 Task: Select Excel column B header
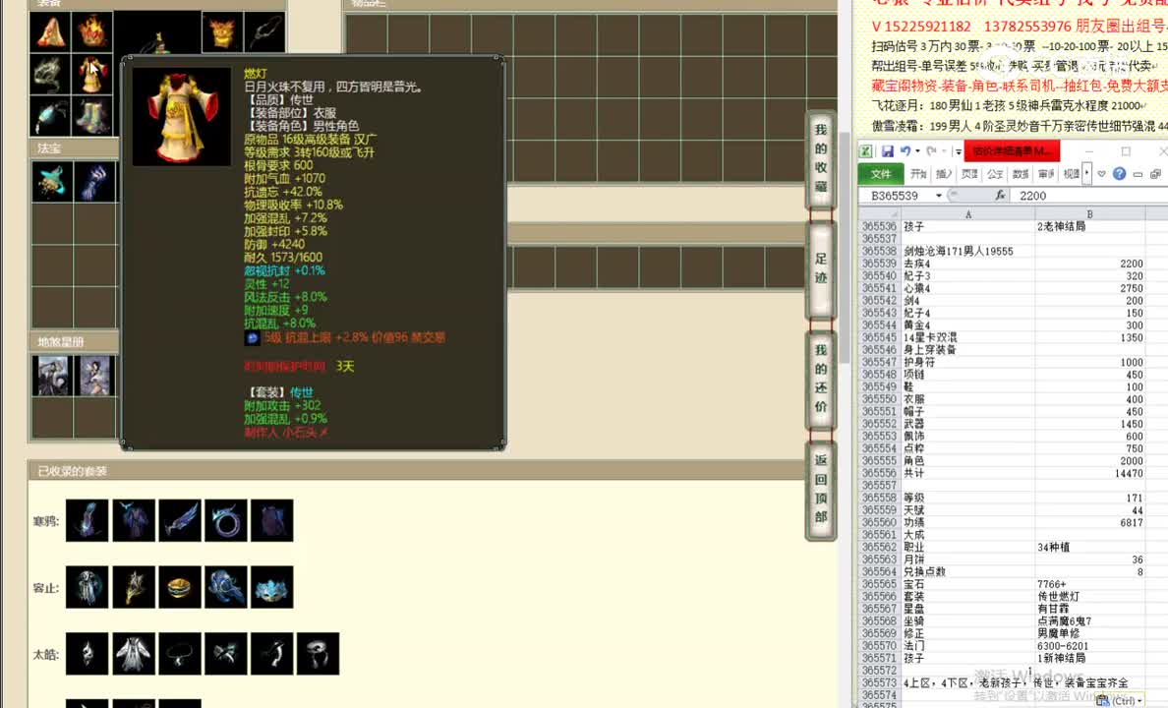[1089, 214]
